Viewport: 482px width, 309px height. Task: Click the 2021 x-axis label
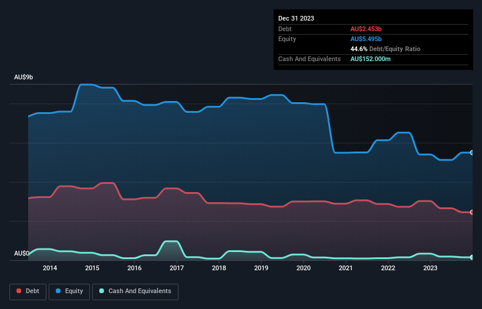pos(346,268)
